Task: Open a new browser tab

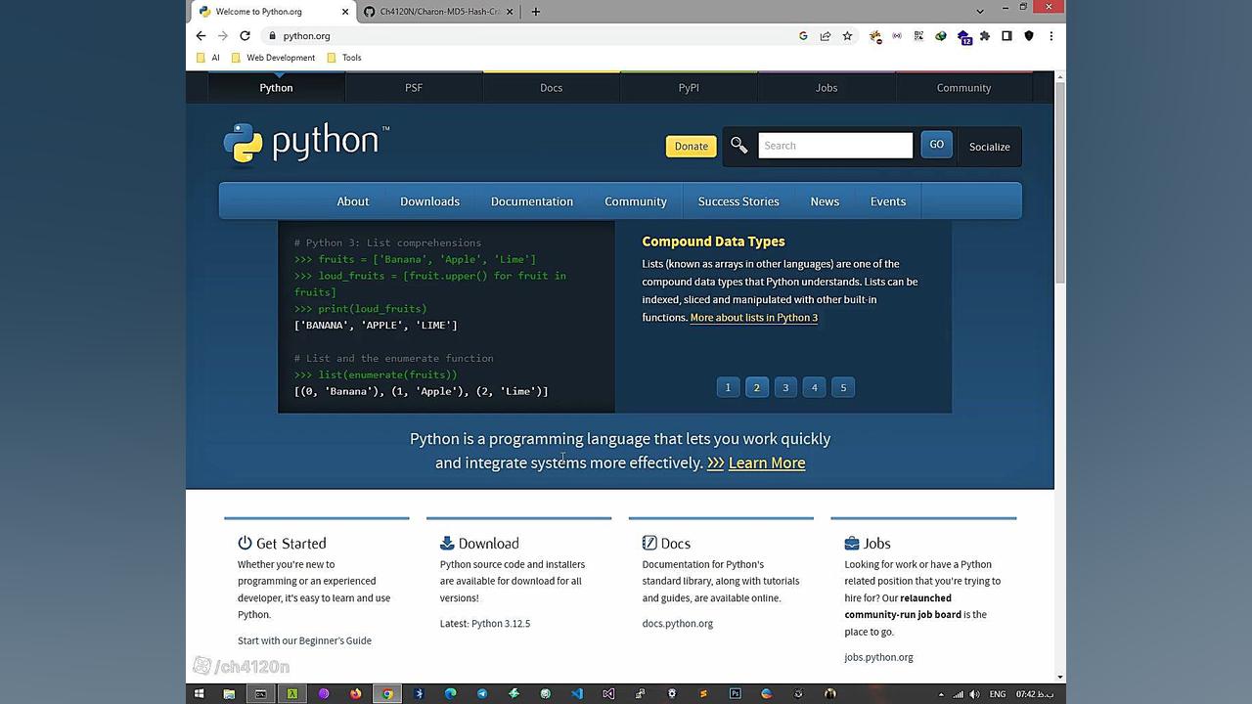Action: (535, 12)
